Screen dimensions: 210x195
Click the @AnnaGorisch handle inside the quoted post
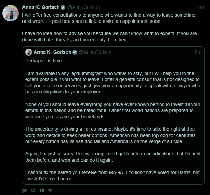[95, 52]
